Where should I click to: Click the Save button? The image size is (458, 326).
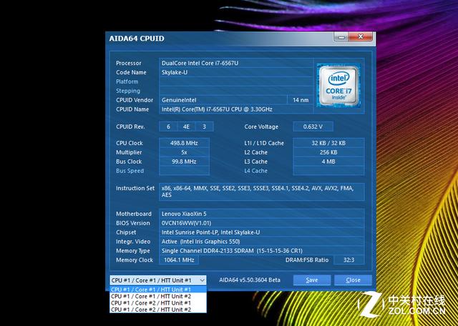(x=312, y=280)
